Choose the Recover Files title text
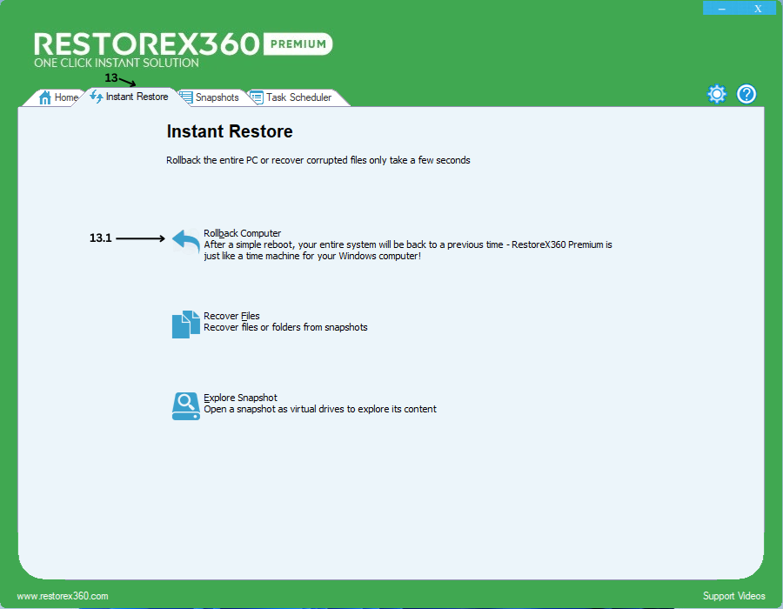This screenshot has width=783, height=609. pyautogui.click(x=231, y=316)
